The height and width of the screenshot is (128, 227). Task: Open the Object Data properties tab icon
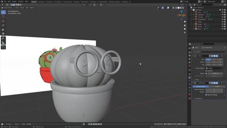pyautogui.click(x=189, y=91)
